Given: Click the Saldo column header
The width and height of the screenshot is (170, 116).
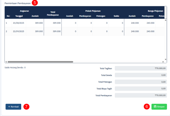Looking at the screenshot, I should coord(116,16).
